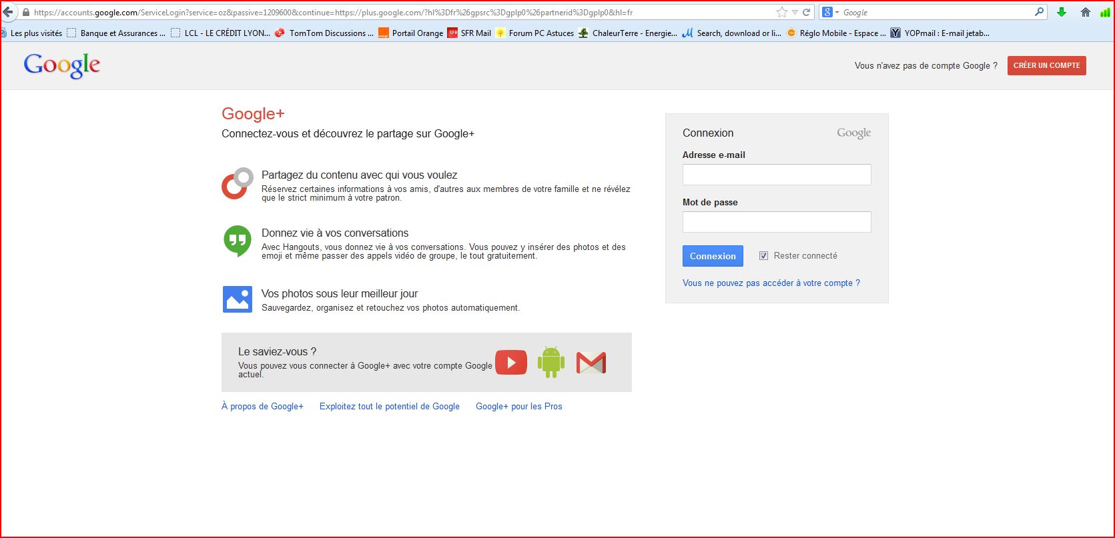Open the search engine selector dropdown
Viewport: 1115px width, 538px height.
tap(830, 12)
